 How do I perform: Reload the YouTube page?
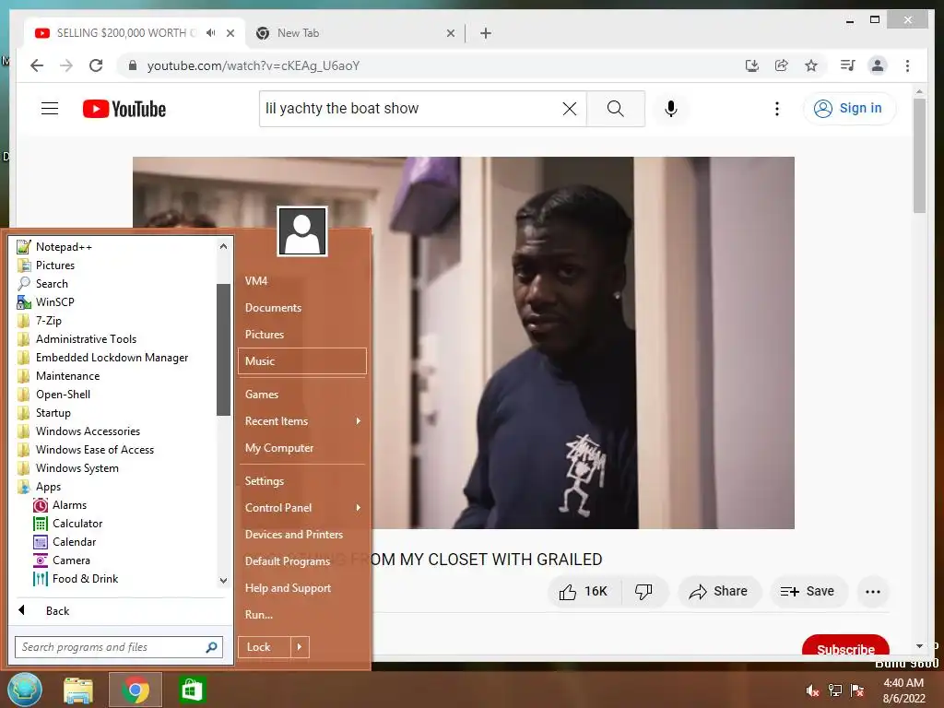pos(96,65)
